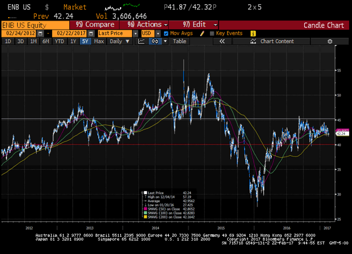Toggle the Mov Avgs checkbox
The width and height of the screenshot is (352, 254).
coord(166,34)
